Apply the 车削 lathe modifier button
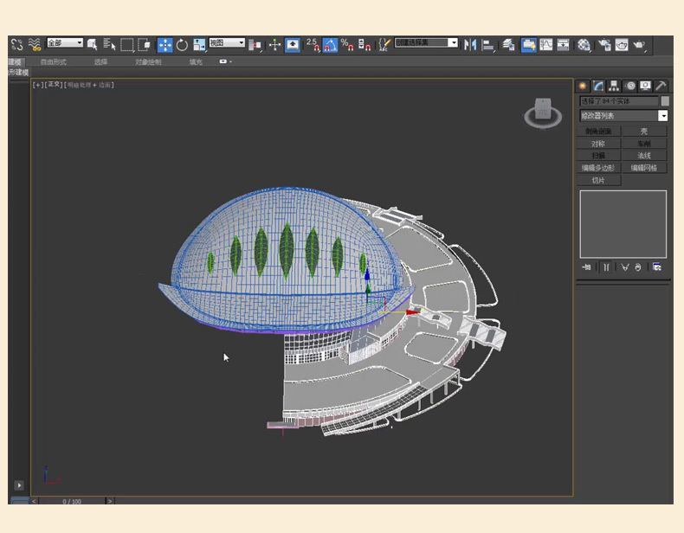This screenshot has width=684, height=533. coord(644,144)
